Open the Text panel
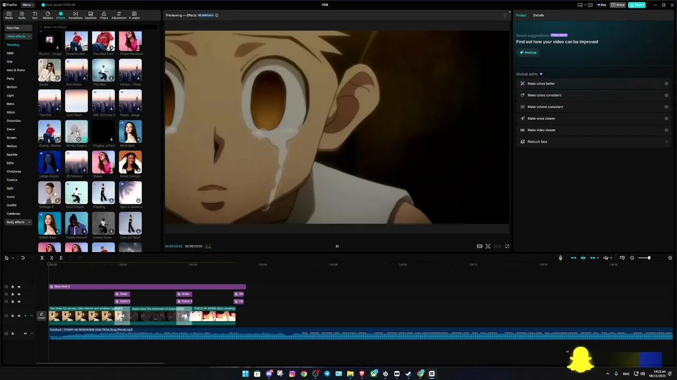 (x=35, y=15)
